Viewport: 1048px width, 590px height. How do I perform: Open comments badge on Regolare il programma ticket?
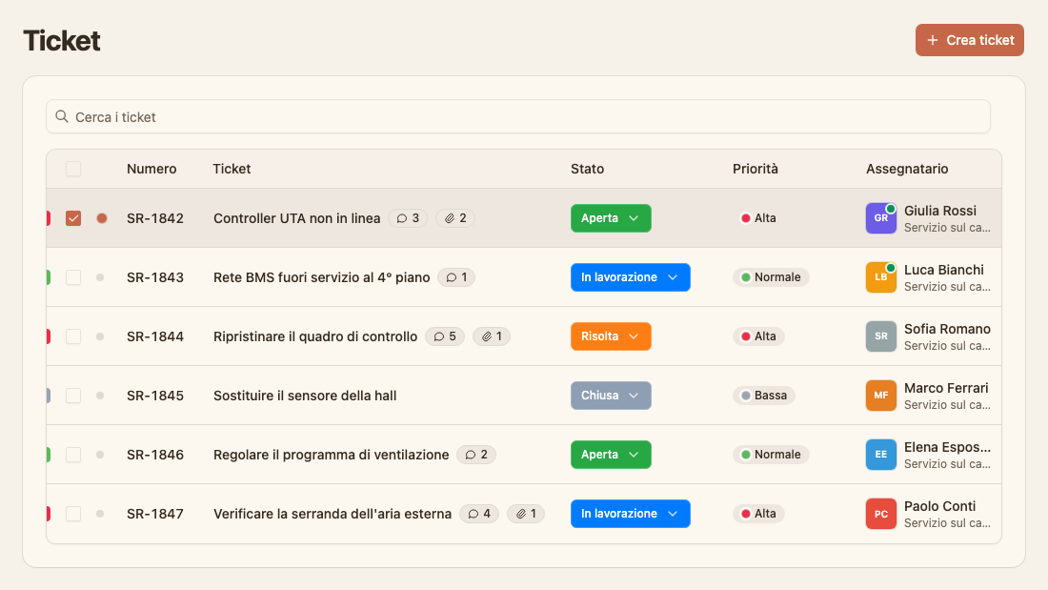(x=475, y=455)
